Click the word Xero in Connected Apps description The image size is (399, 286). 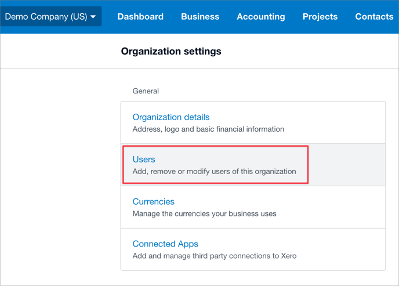289,256
